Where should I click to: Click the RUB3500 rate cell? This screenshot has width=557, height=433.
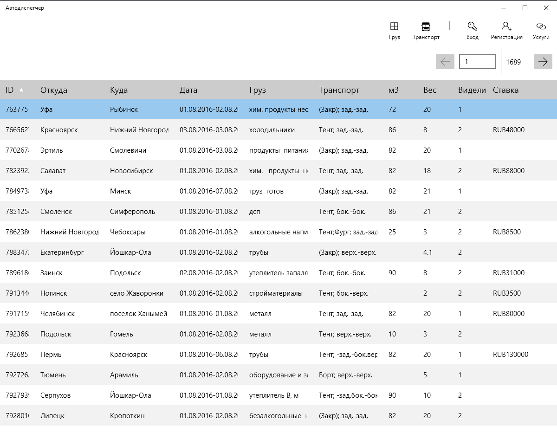click(x=507, y=293)
